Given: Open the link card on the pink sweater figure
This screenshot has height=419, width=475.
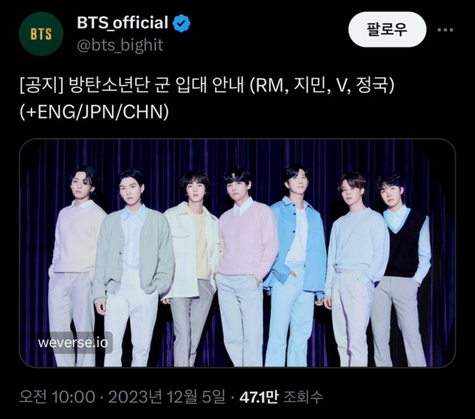Looking at the screenshot, I should click(247, 267).
